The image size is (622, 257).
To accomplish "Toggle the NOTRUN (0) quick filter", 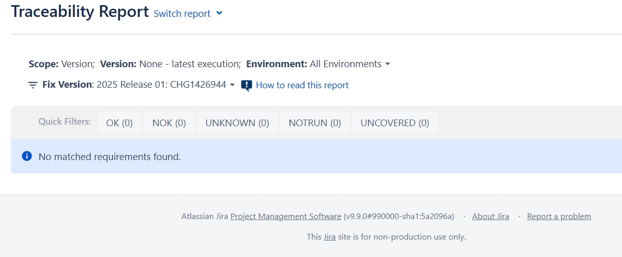I will coord(315,123).
